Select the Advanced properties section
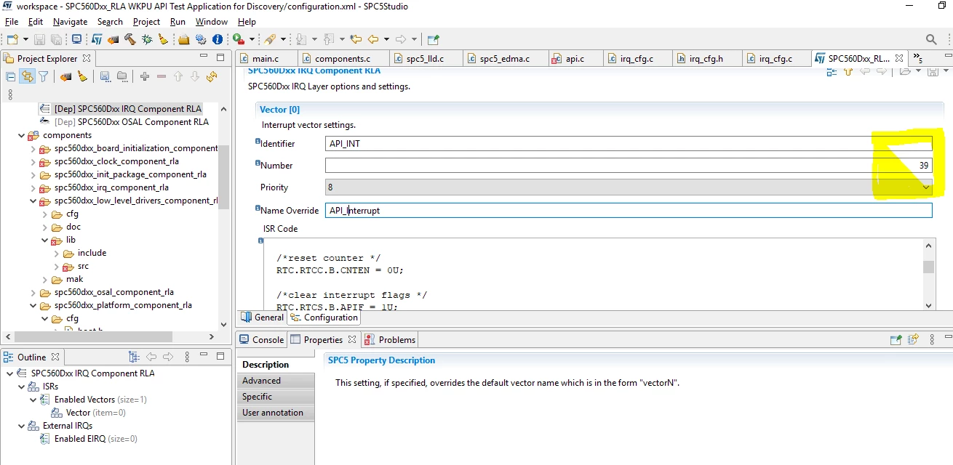Viewport: 953px width, 465px height. (276, 381)
